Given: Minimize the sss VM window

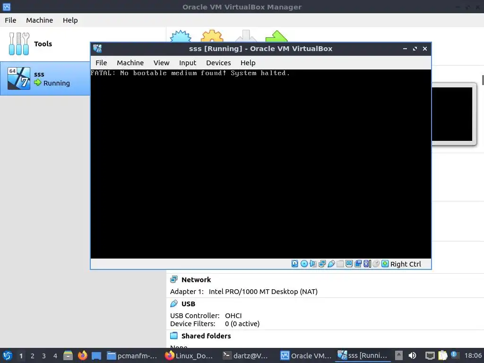Looking at the screenshot, I should [405, 49].
